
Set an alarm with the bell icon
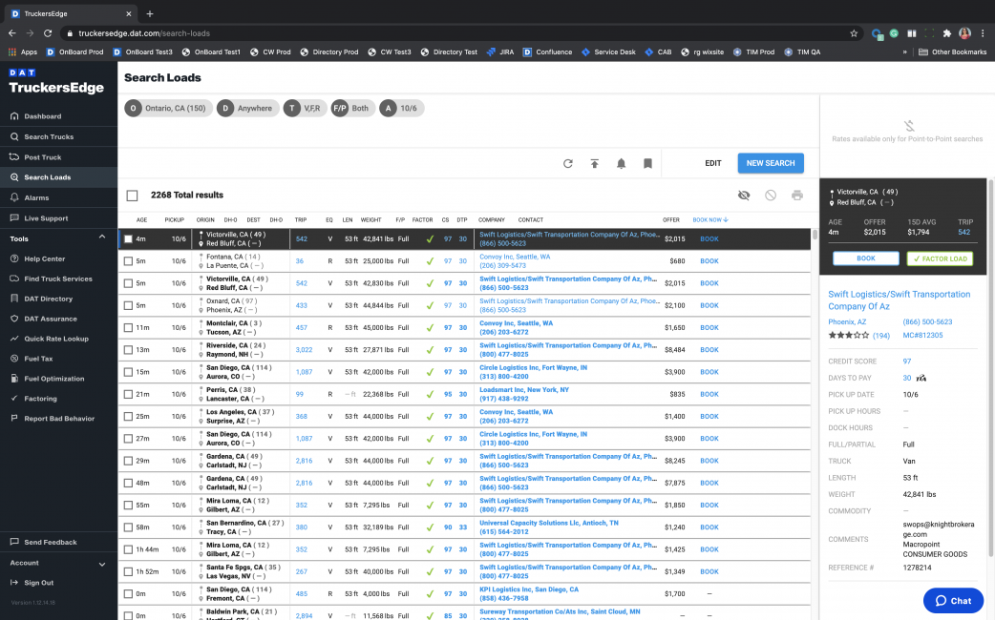tap(622, 163)
